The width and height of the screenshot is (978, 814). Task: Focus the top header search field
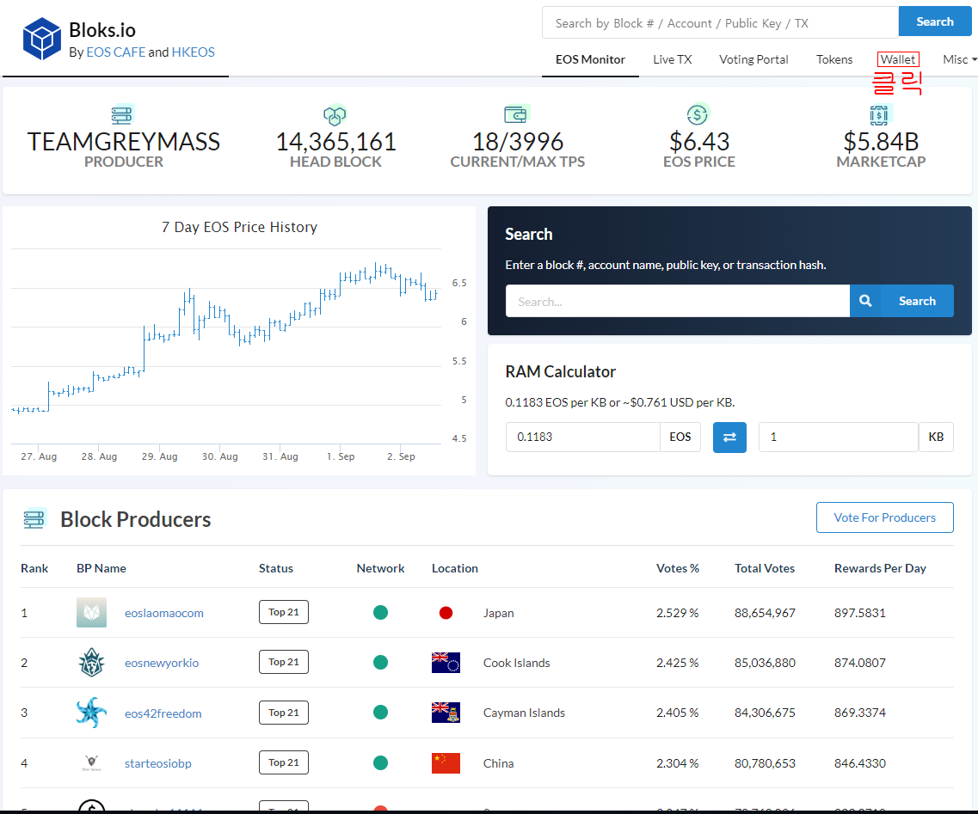pyautogui.click(x=721, y=22)
